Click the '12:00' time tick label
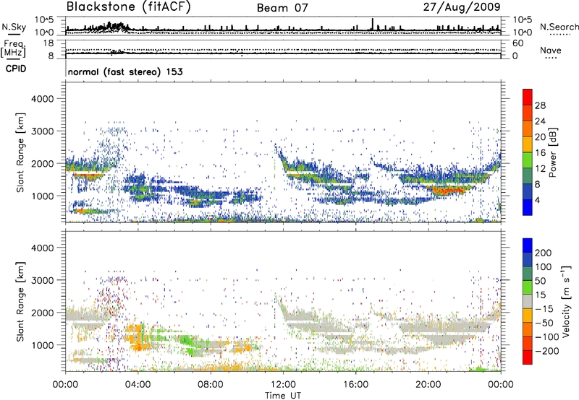The width and height of the screenshot is (579, 400). [283, 385]
